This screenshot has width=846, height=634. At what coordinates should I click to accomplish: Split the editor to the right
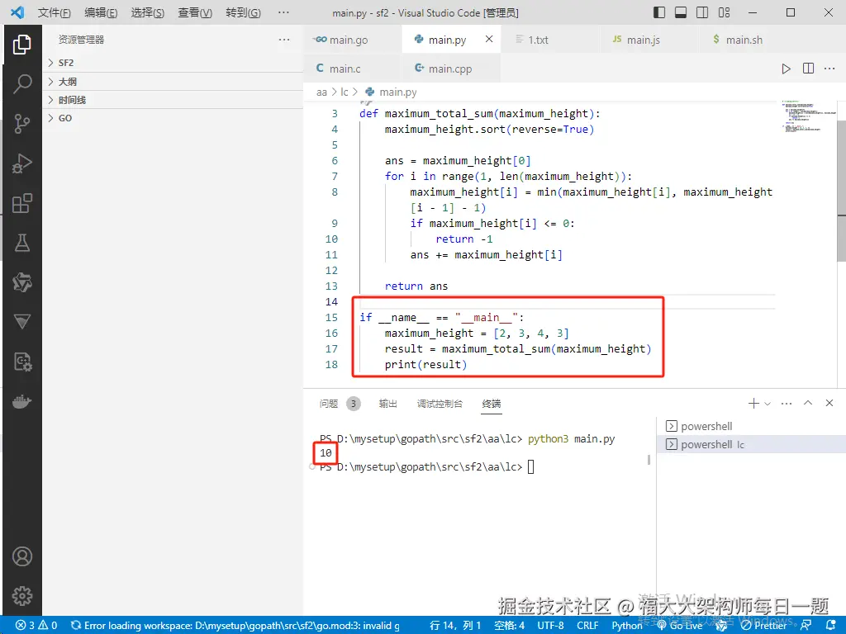click(x=808, y=69)
